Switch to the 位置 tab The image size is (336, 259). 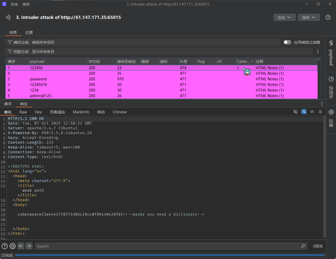pyautogui.click(x=29, y=32)
